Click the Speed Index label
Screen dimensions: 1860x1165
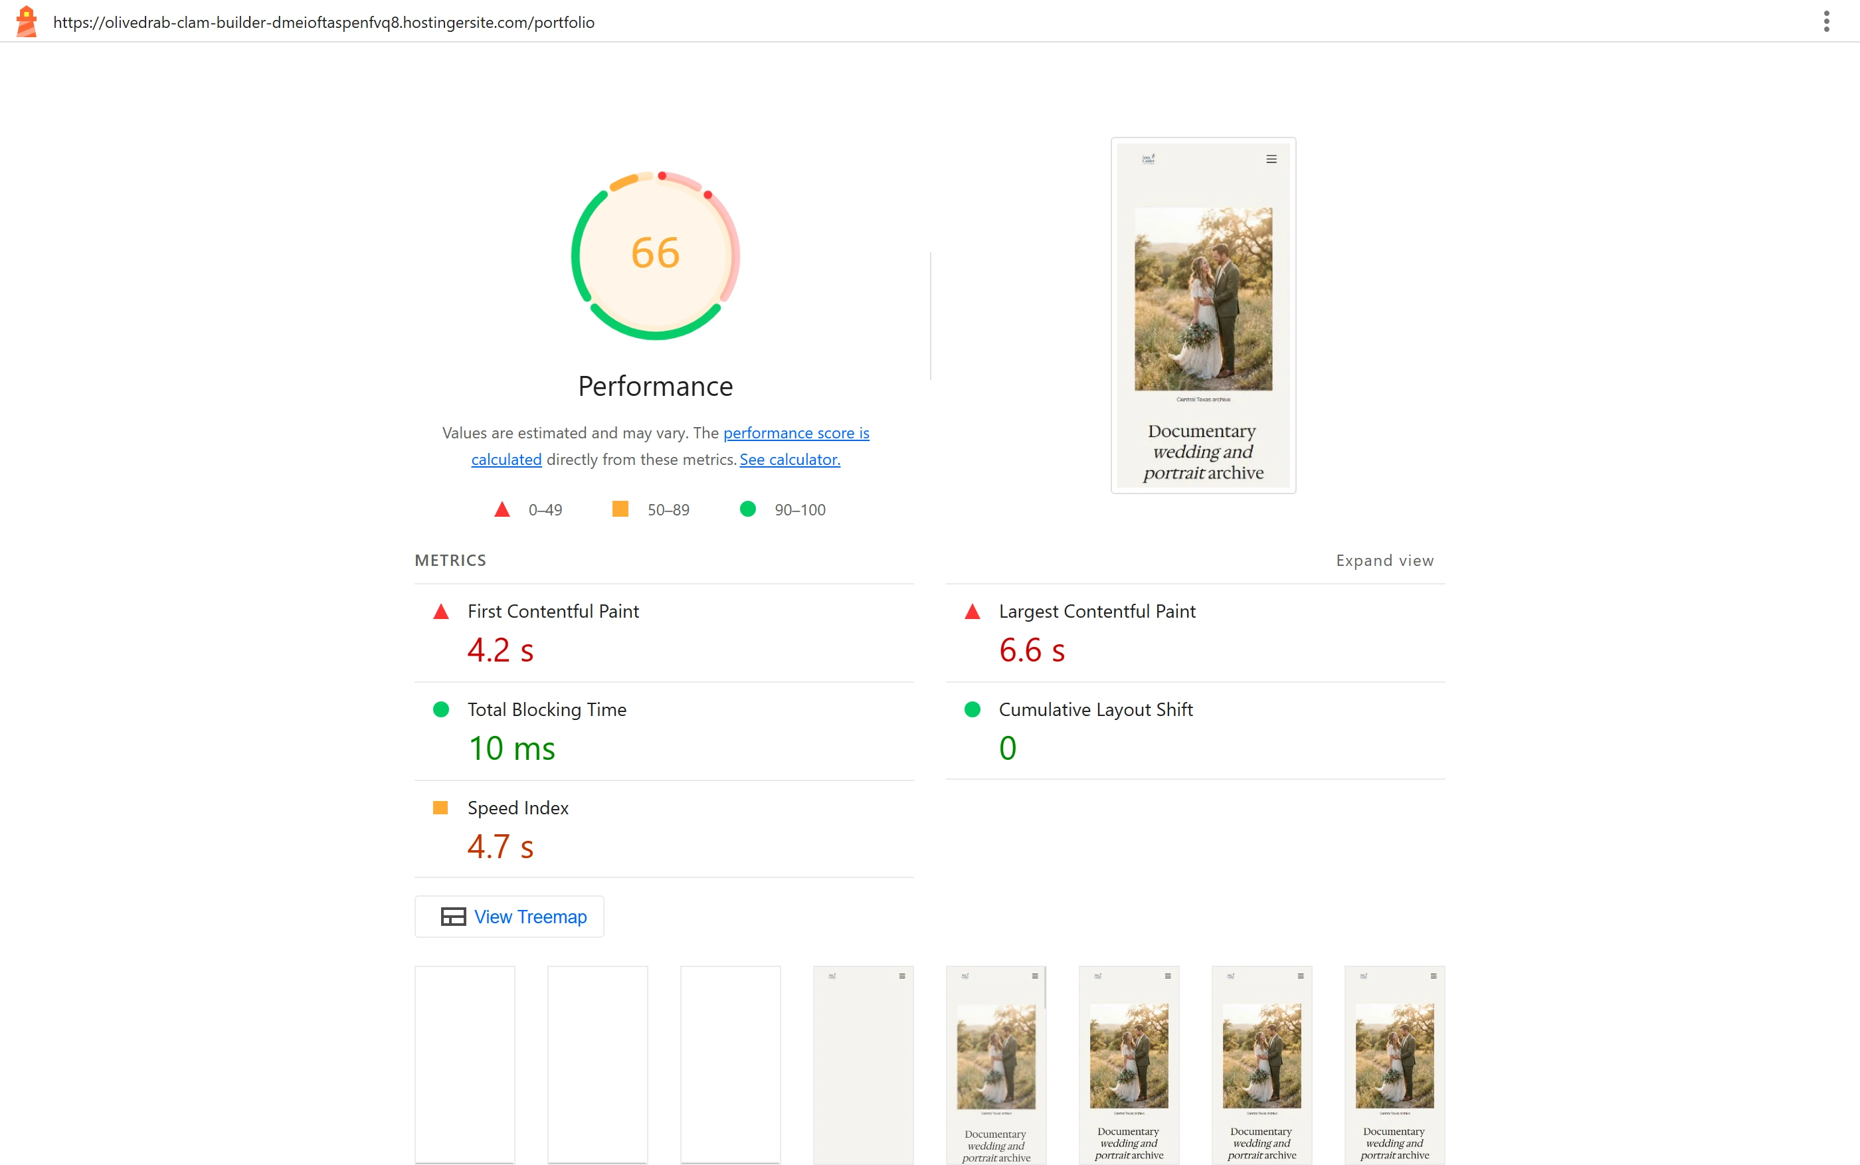pos(517,808)
